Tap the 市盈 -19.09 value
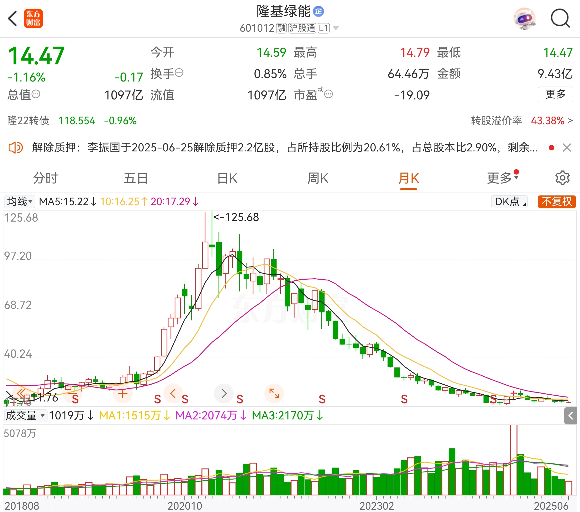Image resolution: width=580 pixels, height=512 pixels. pyautogui.click(x=412, y=95)
